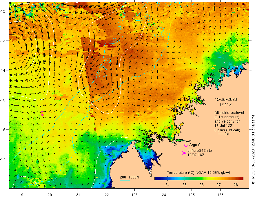
Task: Click the 126 longitude axis label
Action: [220, 195]
